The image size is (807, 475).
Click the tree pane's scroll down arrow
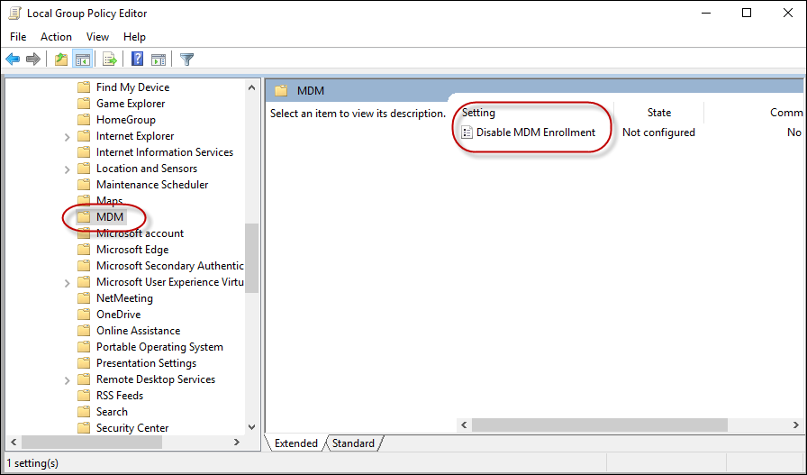pyautogui.click(x=251, y=426)
